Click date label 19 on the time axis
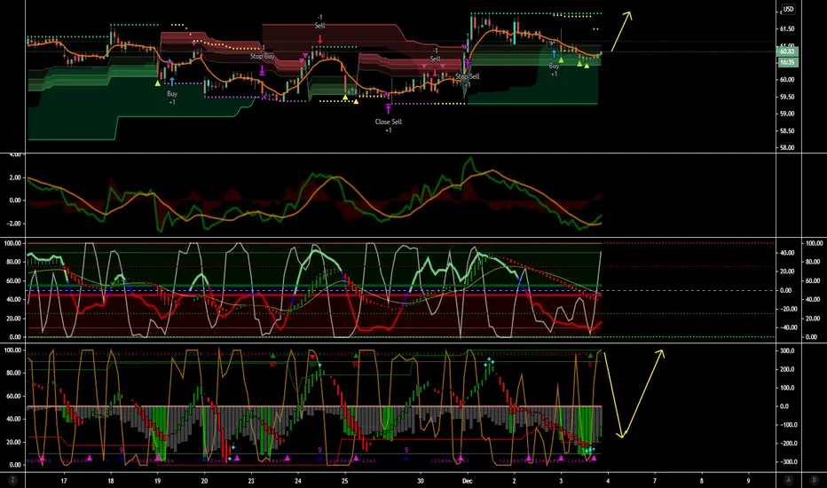827x488 pixels. (158, 481)
